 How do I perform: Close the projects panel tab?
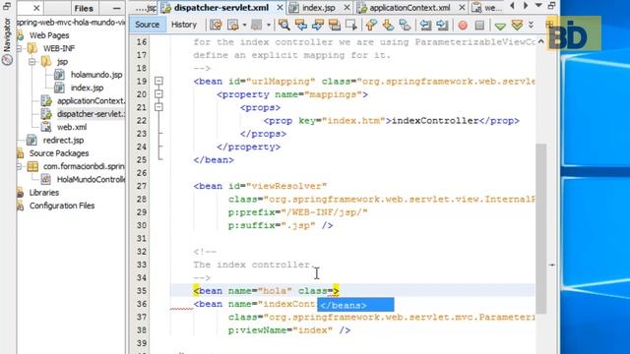(36, 8)
